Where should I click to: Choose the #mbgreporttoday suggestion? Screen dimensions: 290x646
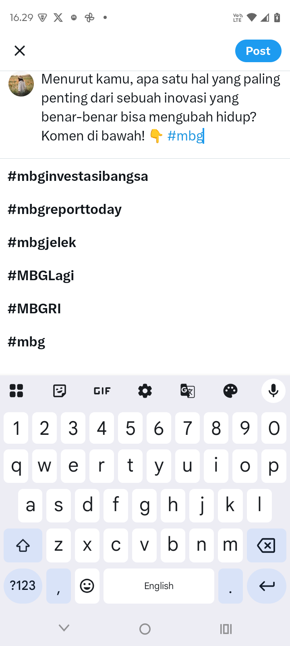click(64, 210)
